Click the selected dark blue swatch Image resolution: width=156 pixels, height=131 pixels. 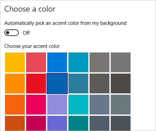click(x=57, y=83)
